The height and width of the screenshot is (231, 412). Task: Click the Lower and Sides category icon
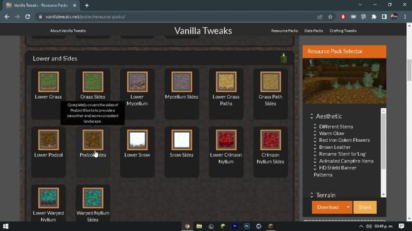point(283,58)
